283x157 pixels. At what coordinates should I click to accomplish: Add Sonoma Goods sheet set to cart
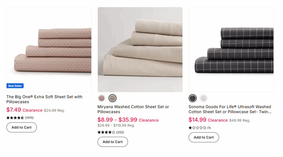[x=204, y=137]
